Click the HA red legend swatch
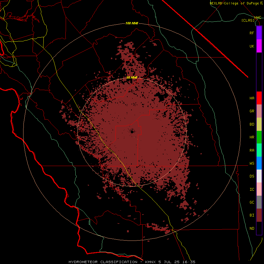Screen dimensions: 264x264 [x=259, y=98]
